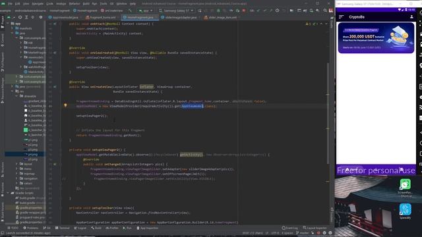Open Git history clock icon
Image resolution: width=422 pixels, height=237 pixels.
coord(277,11)
